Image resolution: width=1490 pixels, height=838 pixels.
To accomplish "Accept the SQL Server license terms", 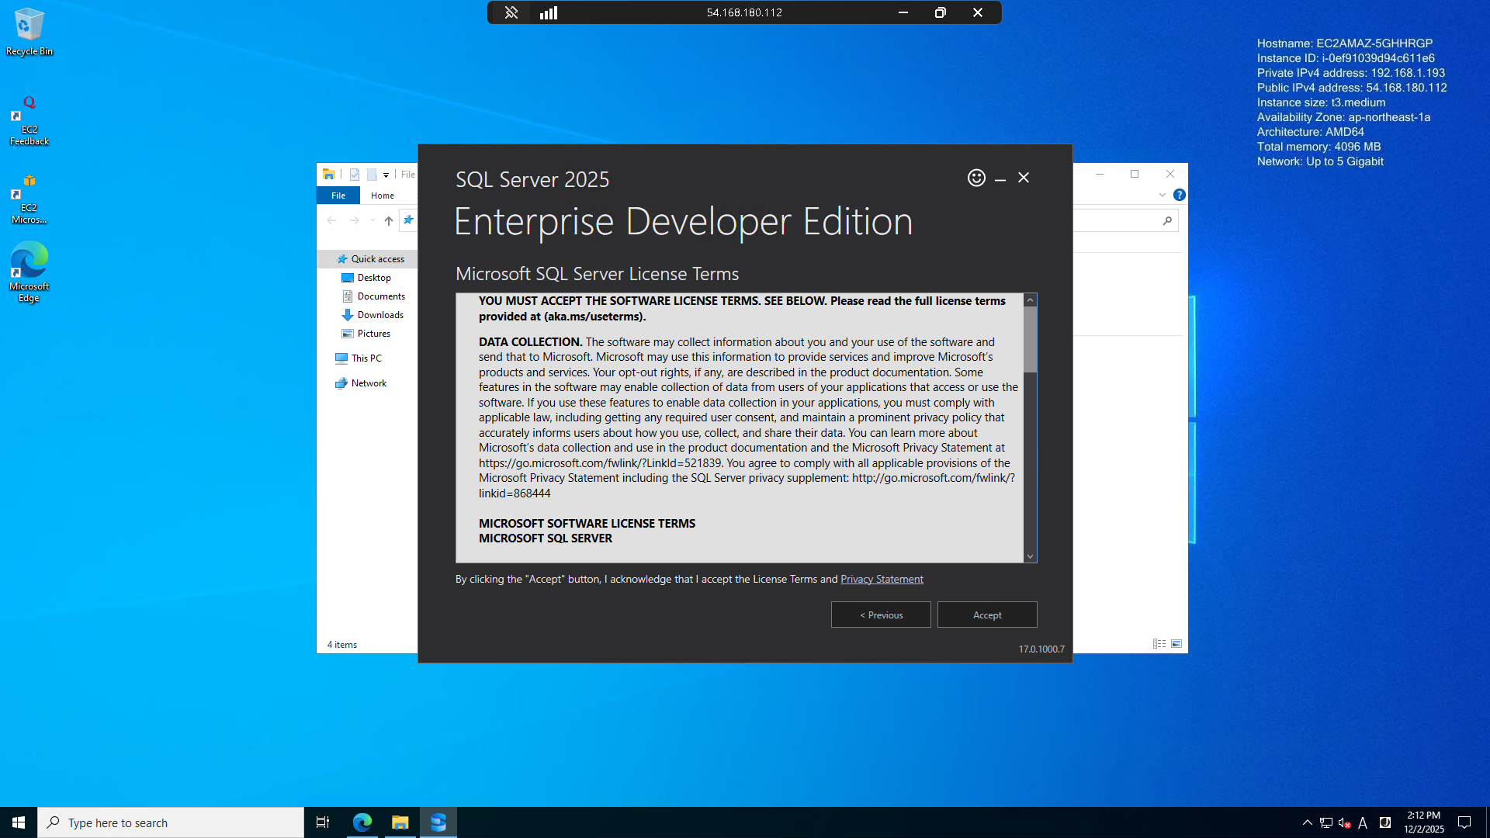I will (986, 615).
